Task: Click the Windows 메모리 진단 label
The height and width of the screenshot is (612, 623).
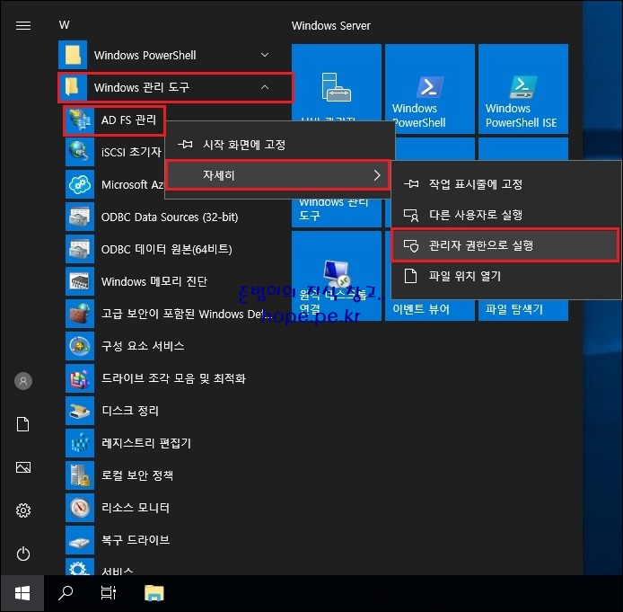Action: click(x=154, y=281)
